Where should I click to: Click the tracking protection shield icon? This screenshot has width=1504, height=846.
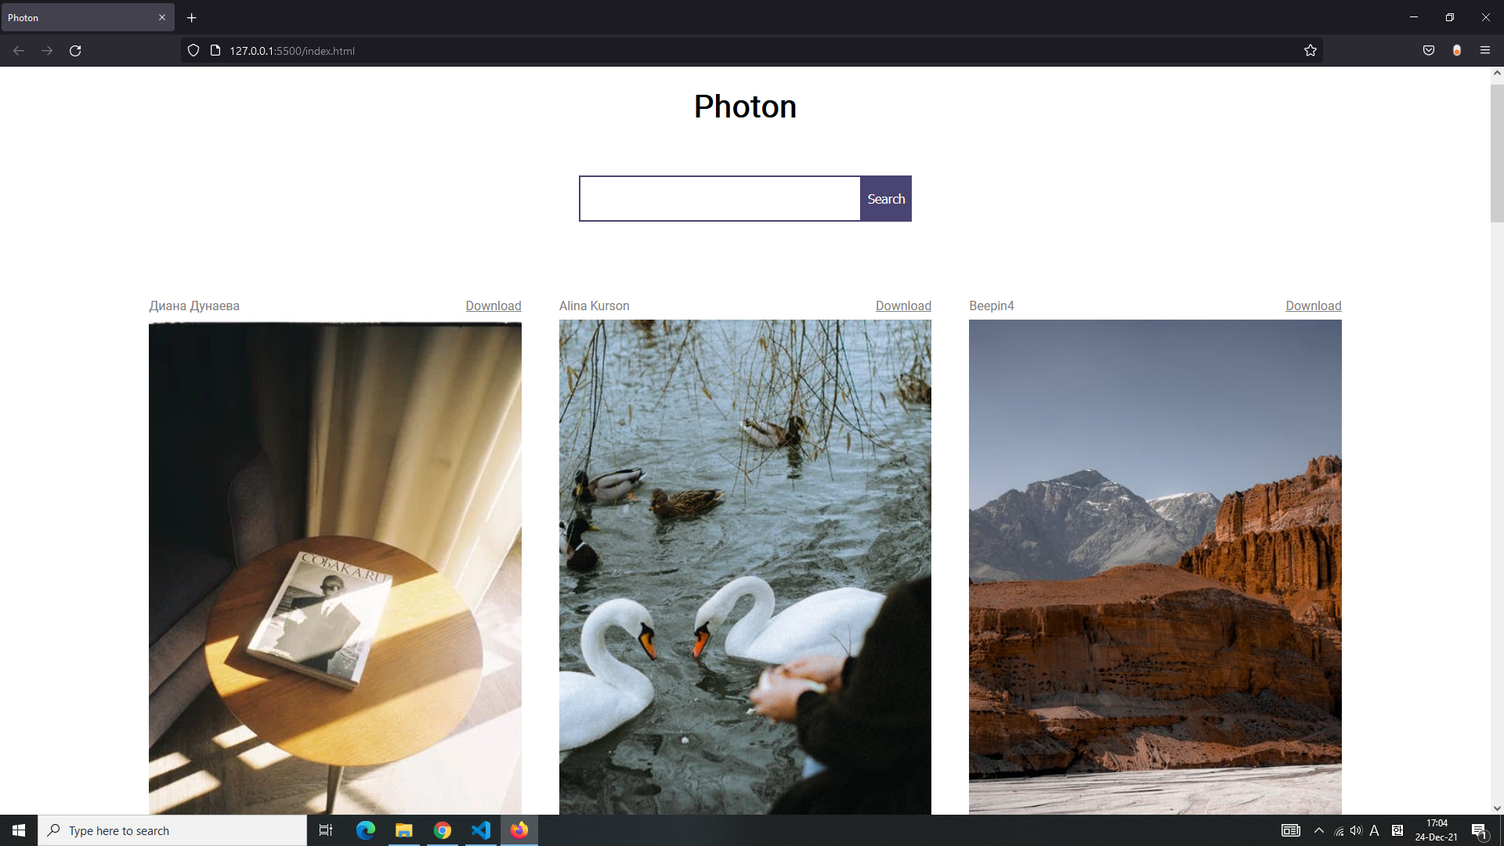pos(193,50)
